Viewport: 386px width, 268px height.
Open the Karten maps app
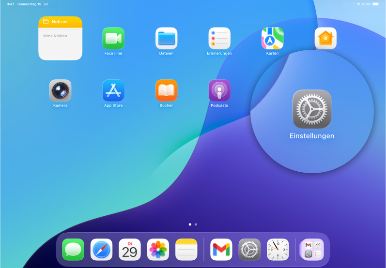pos(272,38)
